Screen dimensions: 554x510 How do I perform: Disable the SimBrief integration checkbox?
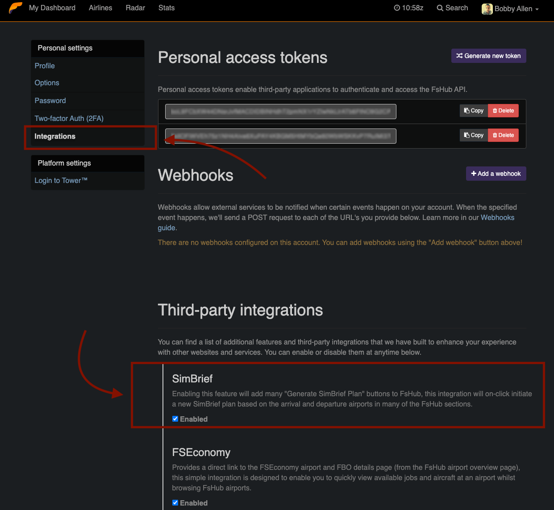click(x=175, y=419)
